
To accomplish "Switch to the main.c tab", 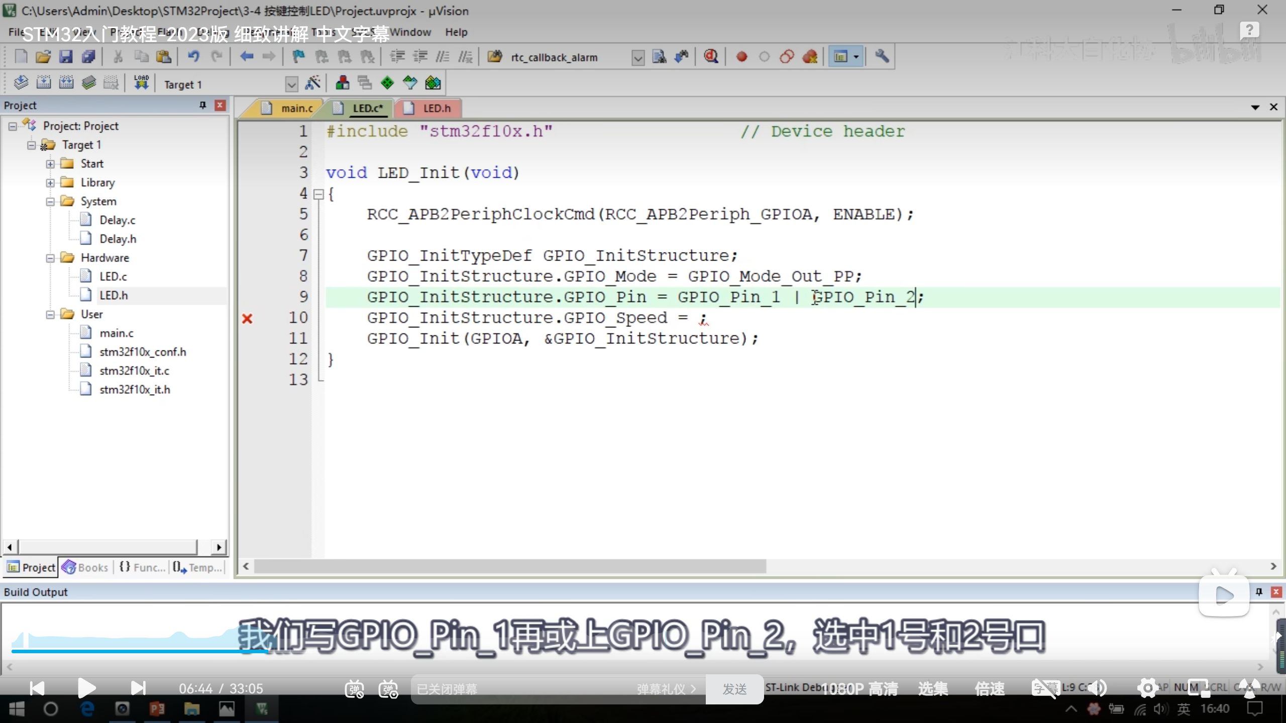I will (x=296, y=108).
